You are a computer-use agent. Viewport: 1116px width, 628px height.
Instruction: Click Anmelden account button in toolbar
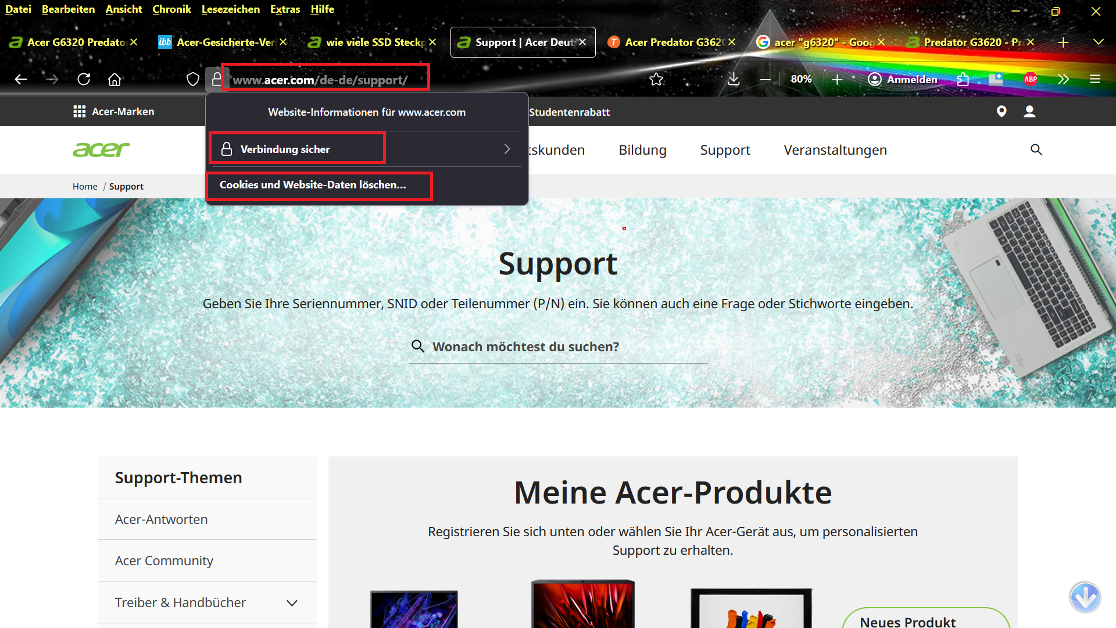click(903, 80)
